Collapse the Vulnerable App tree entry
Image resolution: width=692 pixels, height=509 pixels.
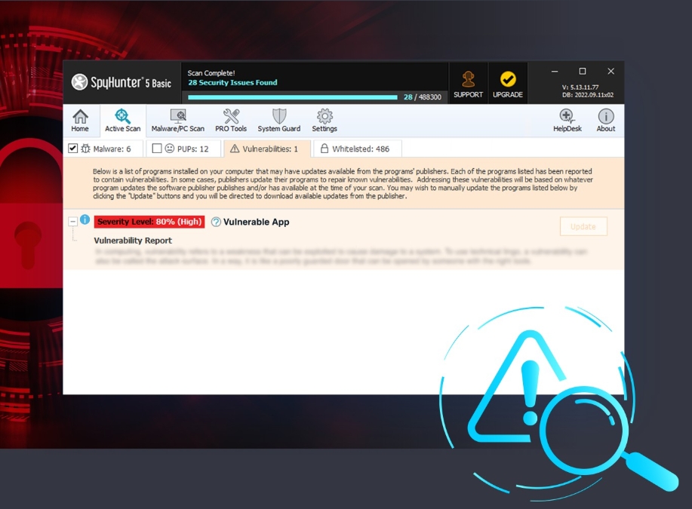tap(72, 222)
